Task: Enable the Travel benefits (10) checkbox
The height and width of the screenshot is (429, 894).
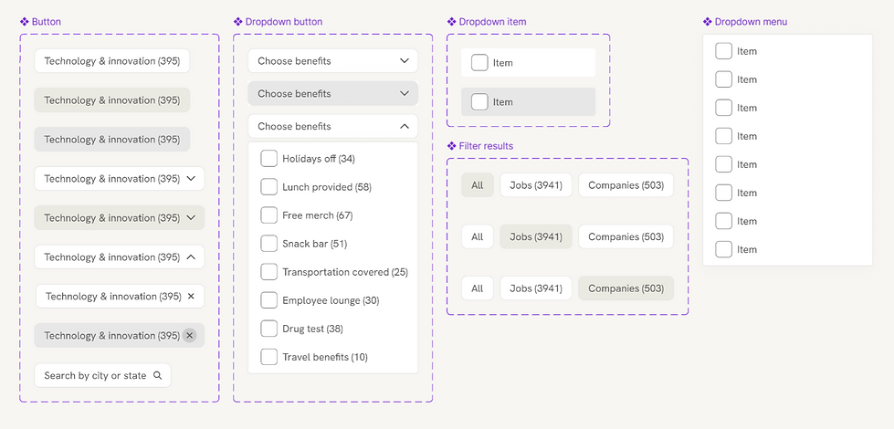Action: [x=268, y=357]
